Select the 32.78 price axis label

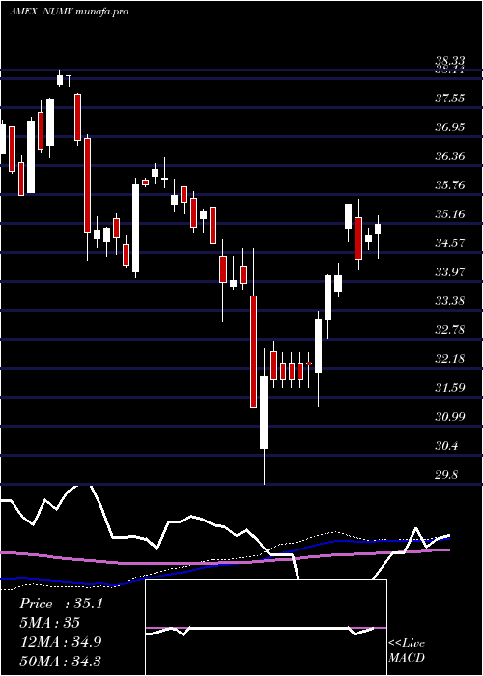point(449,330)
